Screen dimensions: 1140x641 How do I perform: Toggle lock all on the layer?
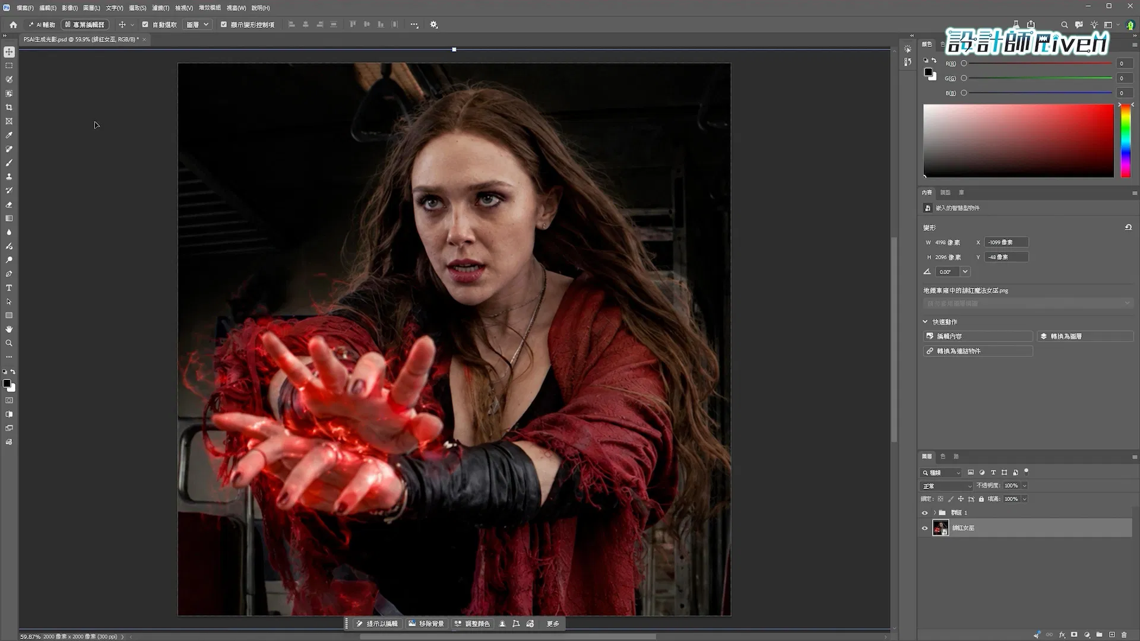coord(981,499)
